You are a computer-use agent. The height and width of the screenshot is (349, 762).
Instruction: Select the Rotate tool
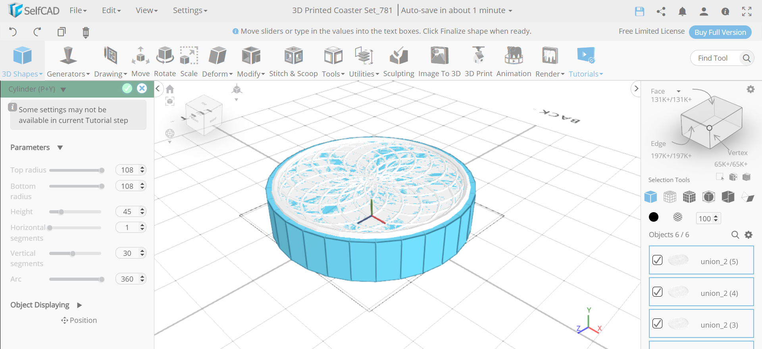(x=165, y=62)
